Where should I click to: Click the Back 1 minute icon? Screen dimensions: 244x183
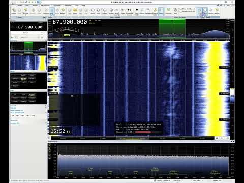(117, 11)
